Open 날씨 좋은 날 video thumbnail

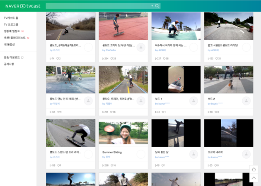point(176,133)
